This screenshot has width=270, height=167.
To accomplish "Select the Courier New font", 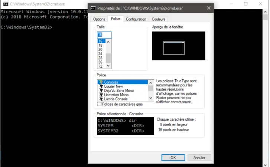I will (123, 86).
